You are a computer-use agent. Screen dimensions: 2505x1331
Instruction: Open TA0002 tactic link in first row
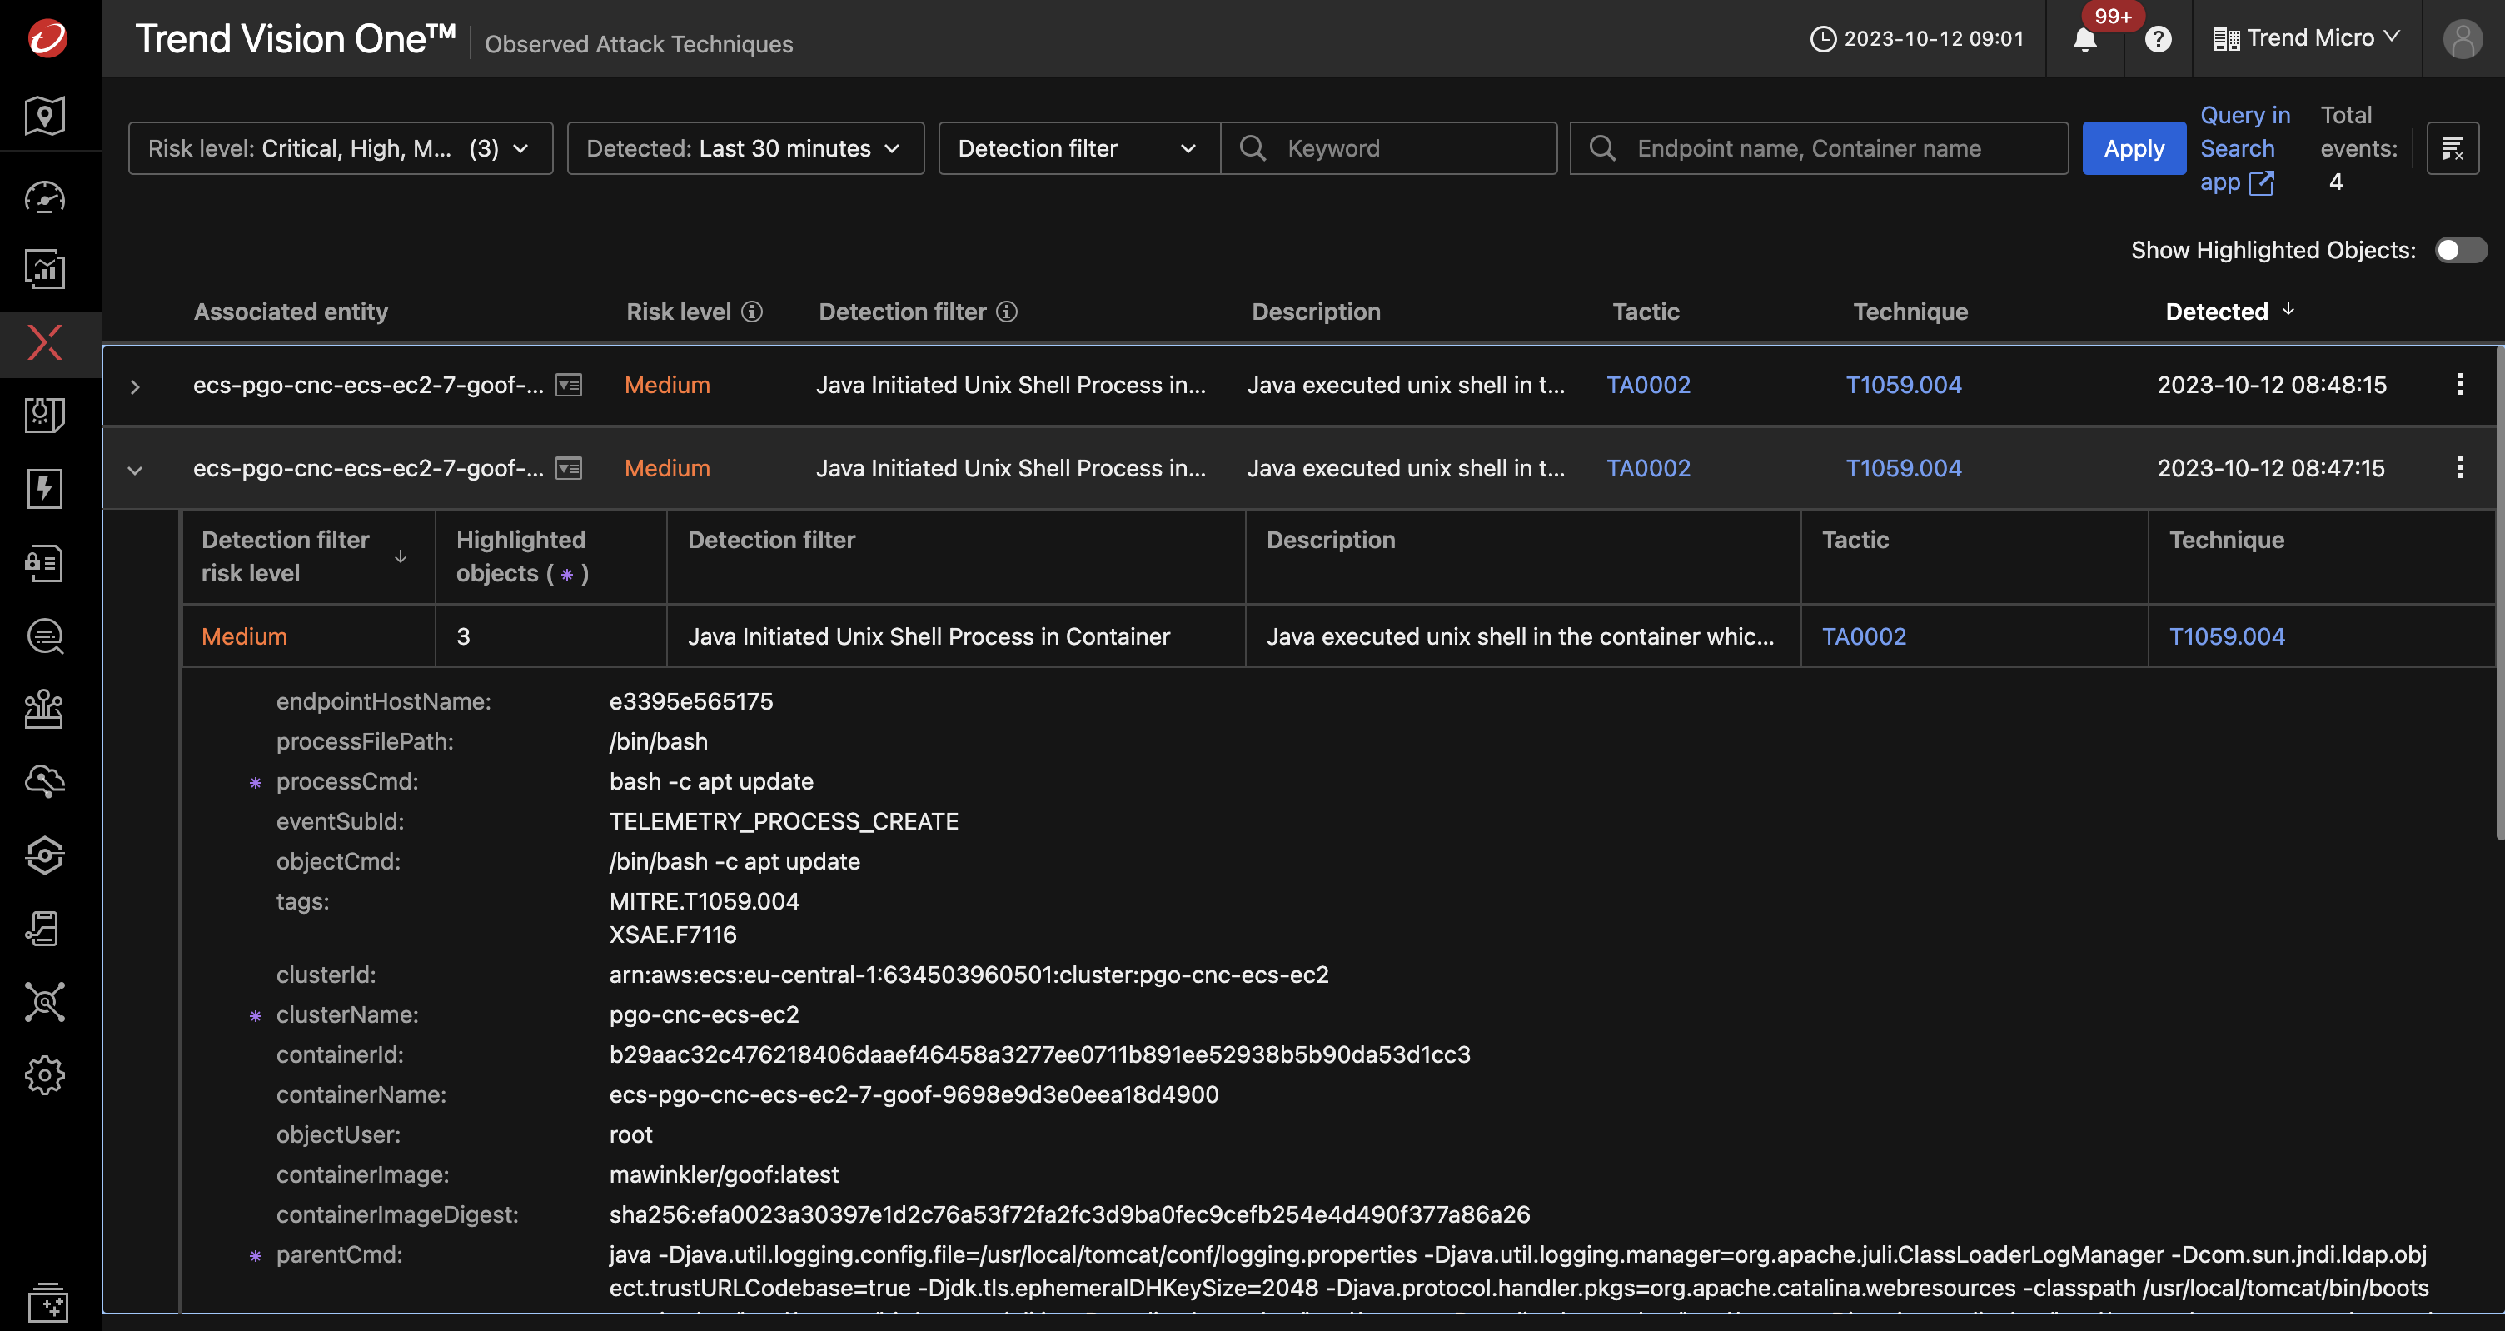[1648, 384]
